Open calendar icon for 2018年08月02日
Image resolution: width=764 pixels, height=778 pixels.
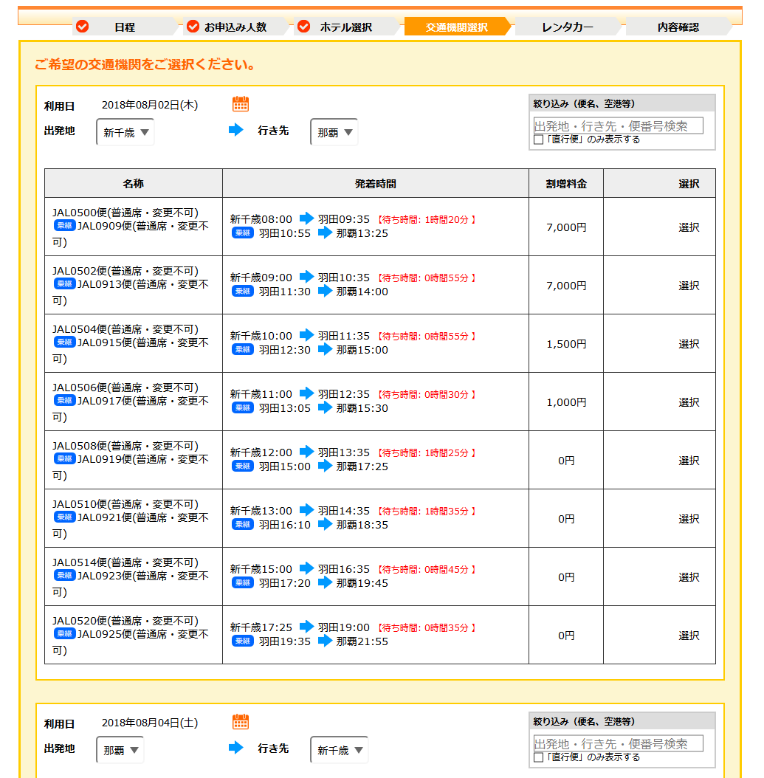coord(241,104)
